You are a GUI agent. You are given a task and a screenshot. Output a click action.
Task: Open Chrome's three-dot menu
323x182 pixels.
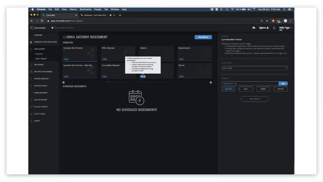(x=291, y=21)
